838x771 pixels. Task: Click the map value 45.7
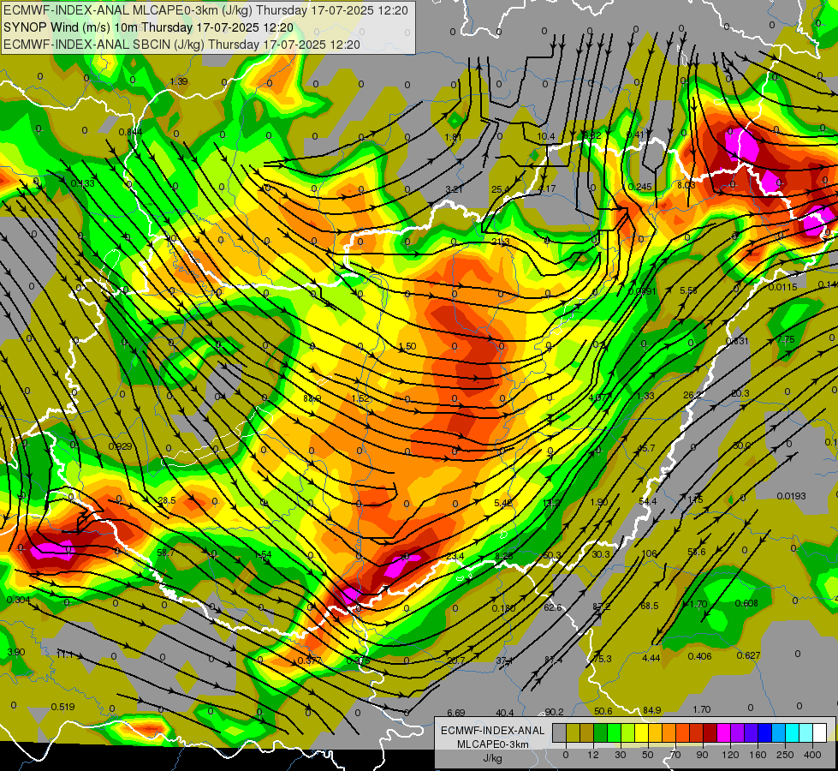[645, 448]
